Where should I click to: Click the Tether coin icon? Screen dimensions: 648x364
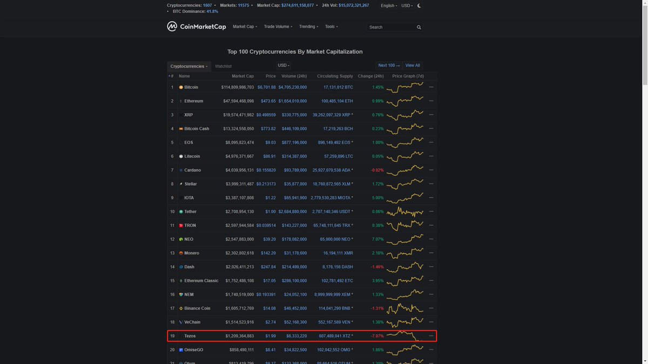click(181, 211)
